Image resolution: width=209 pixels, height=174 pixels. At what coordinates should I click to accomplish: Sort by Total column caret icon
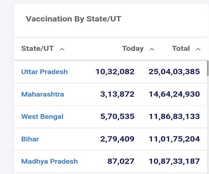(x=198, y=49)
